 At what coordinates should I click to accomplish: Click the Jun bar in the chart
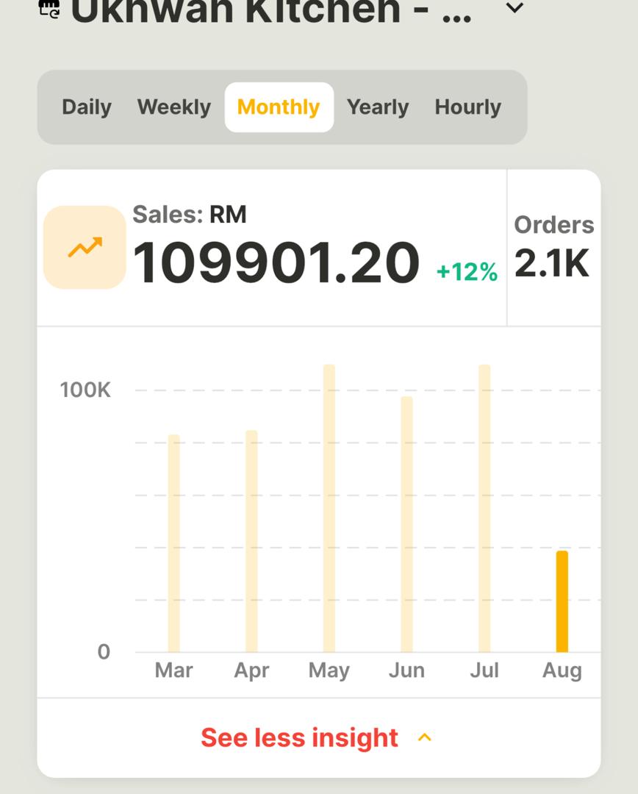[x=407, y=522]
